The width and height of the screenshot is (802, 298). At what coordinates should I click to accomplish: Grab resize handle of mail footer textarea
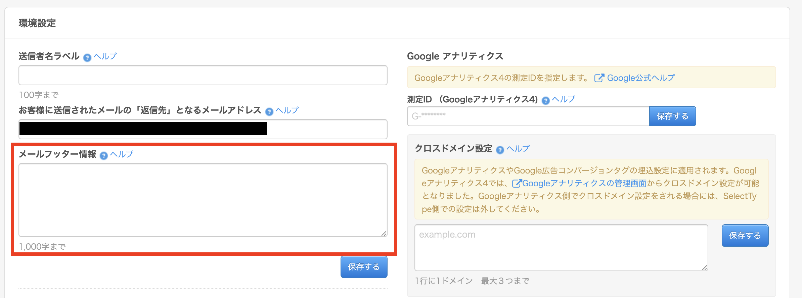pyautogui.click(x=384, y=233)
